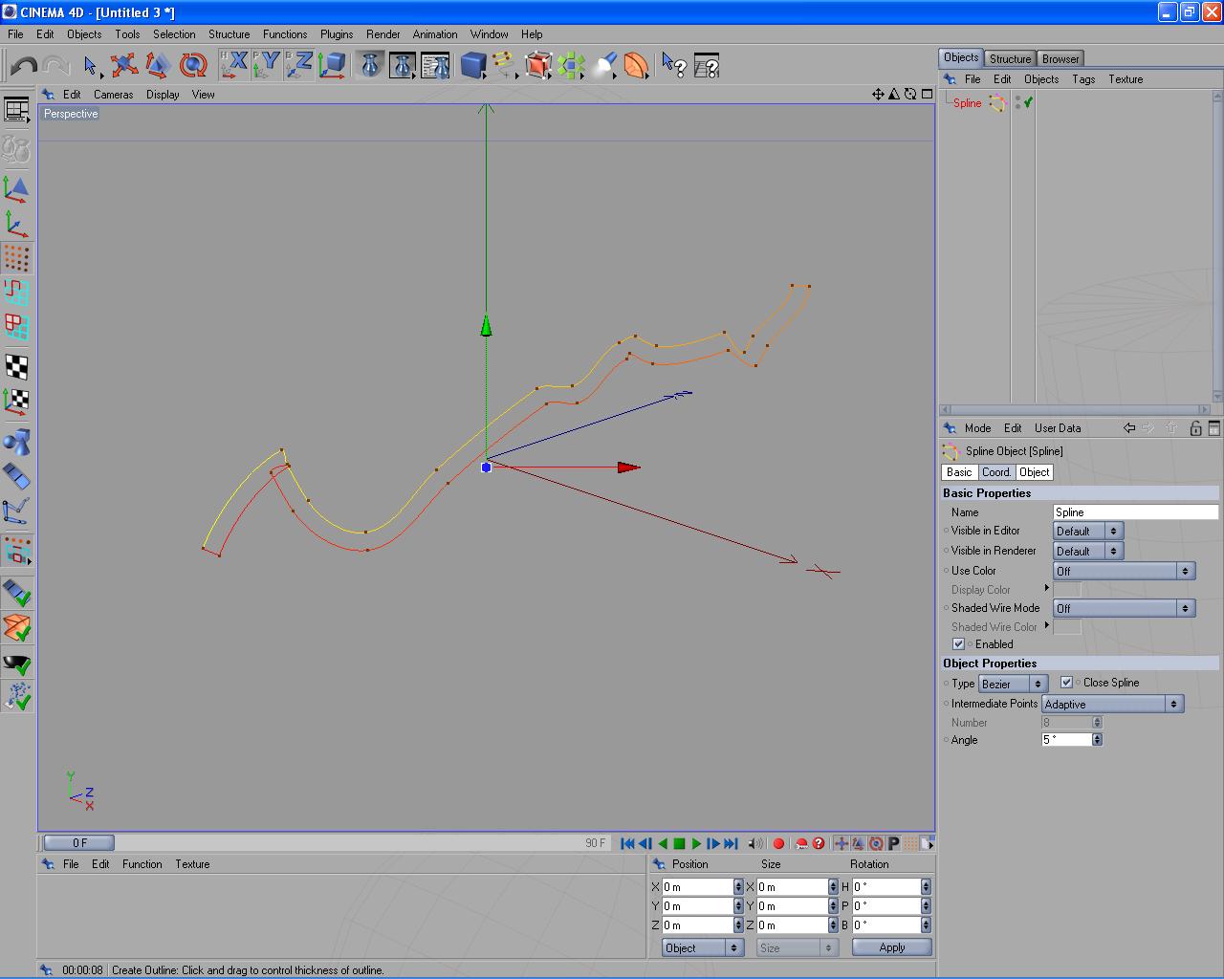Click the Render View vase icon
This screenshot has width=1224, height=979.
coord(370,66)
